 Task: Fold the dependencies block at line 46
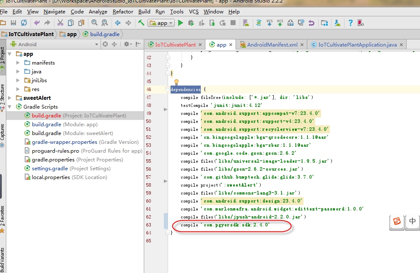pyautogui.click(x=168, y=89)
